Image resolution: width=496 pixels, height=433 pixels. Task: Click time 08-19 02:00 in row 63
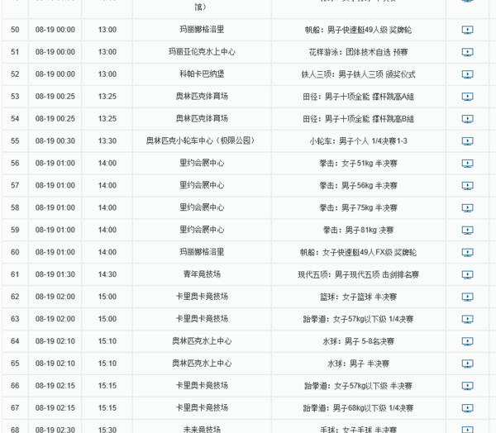pyautogui.click(x=55, y=319)
